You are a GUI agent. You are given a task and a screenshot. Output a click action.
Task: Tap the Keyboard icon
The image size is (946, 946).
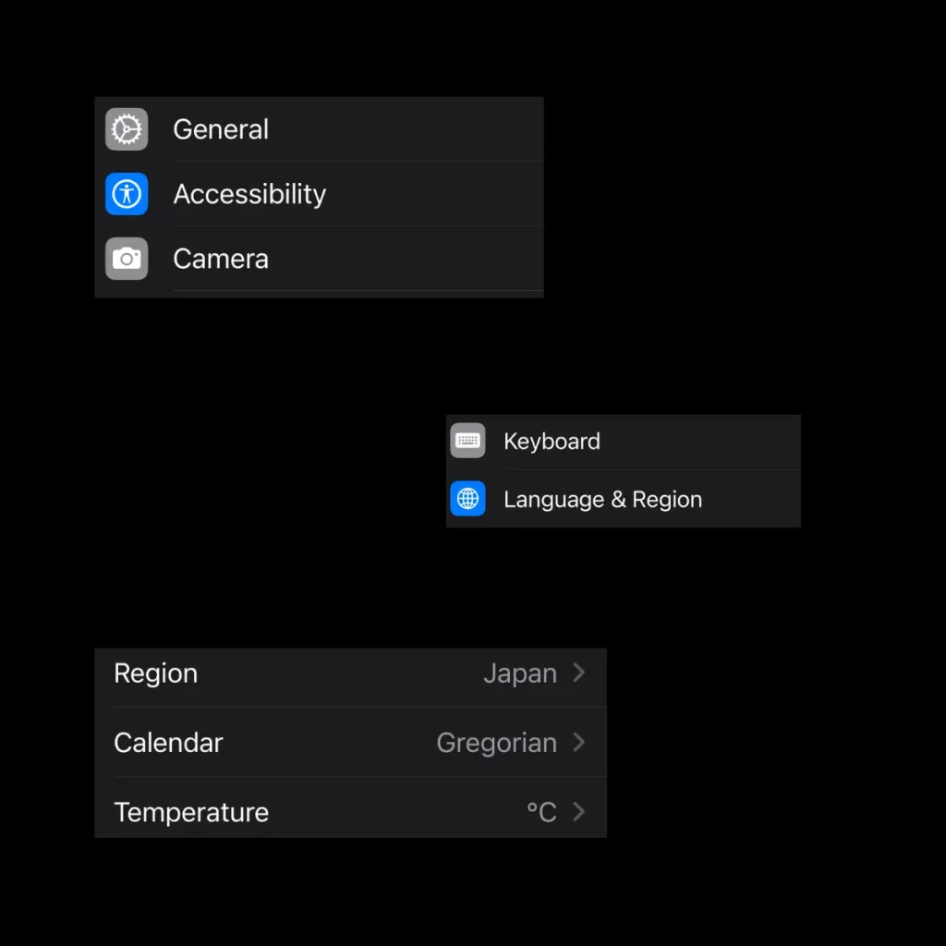pyautogui.click(x=467, y=441)
